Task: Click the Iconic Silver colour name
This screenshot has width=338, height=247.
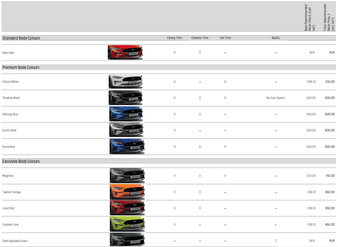Action: pos(9,130)
